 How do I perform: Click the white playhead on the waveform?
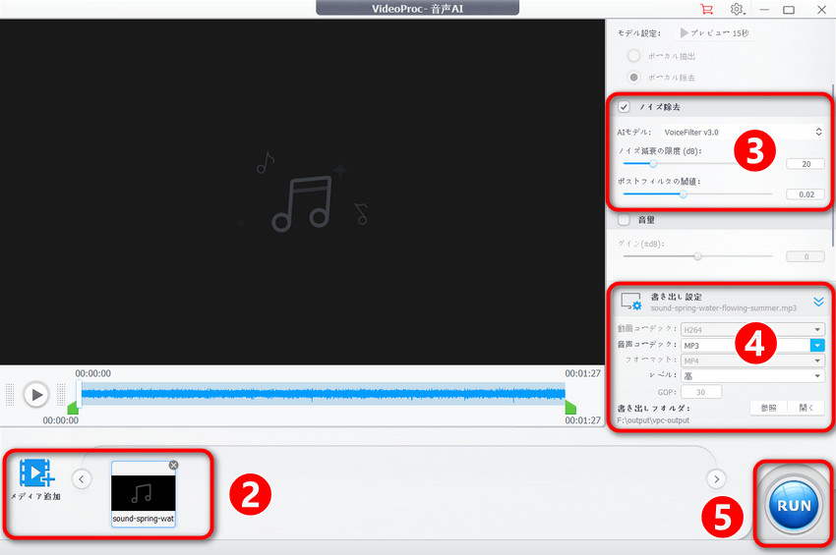tap(79, 394)
